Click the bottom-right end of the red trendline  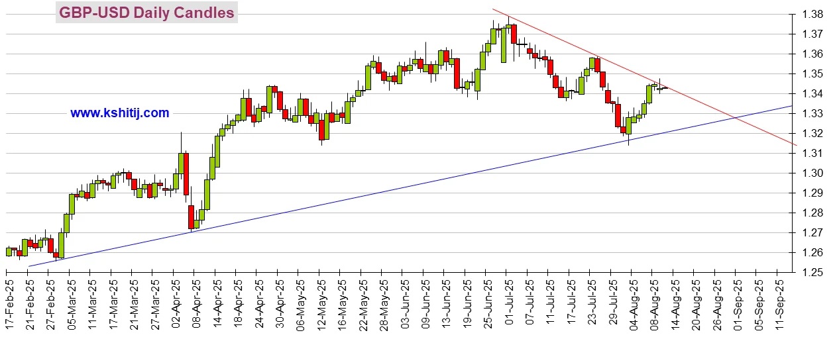coord(796,144)
